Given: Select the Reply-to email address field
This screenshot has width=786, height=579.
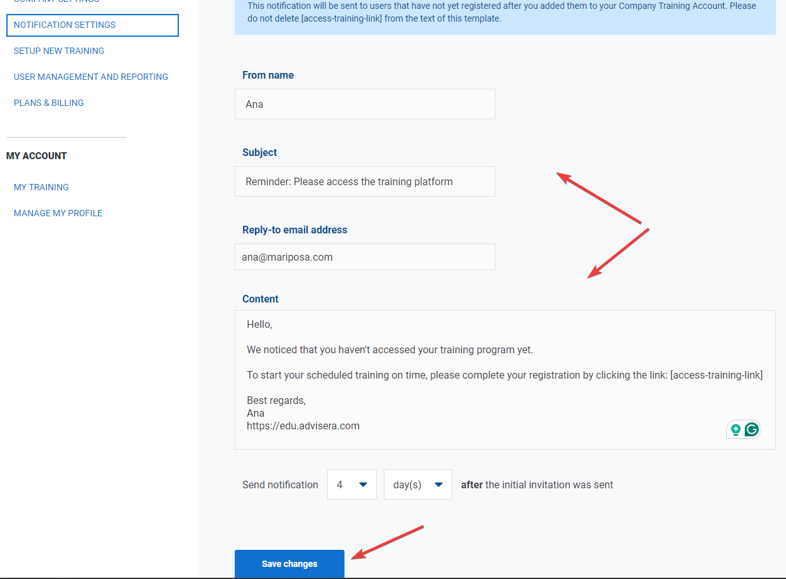Looking at the screenshot, I should (365, 257).
